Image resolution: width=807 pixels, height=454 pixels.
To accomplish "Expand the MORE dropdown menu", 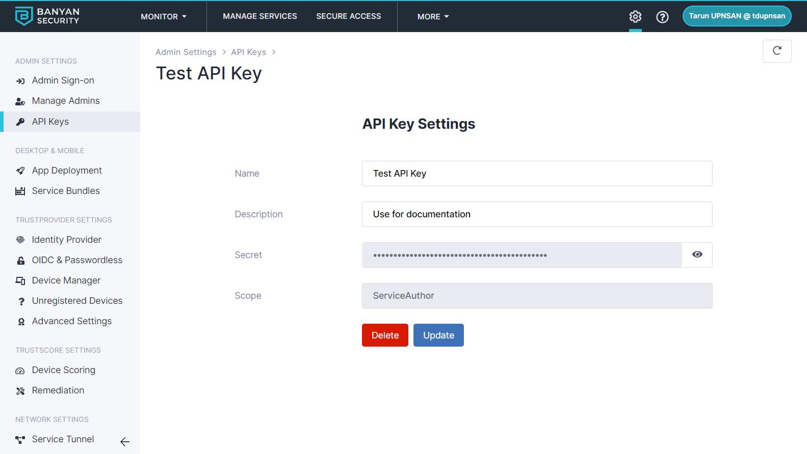I will [x=433, y=17].
